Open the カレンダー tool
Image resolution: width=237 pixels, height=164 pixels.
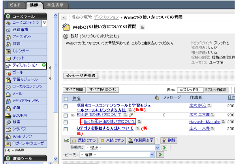pyautogui.click(x=21, y=51)
